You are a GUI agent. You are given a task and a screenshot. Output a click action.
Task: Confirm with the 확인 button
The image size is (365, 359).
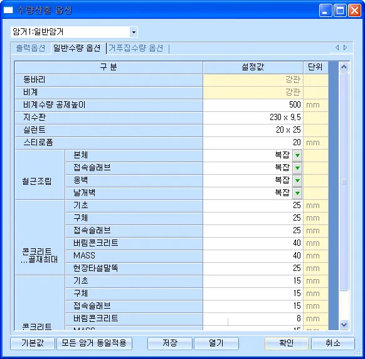pos(287,343)
